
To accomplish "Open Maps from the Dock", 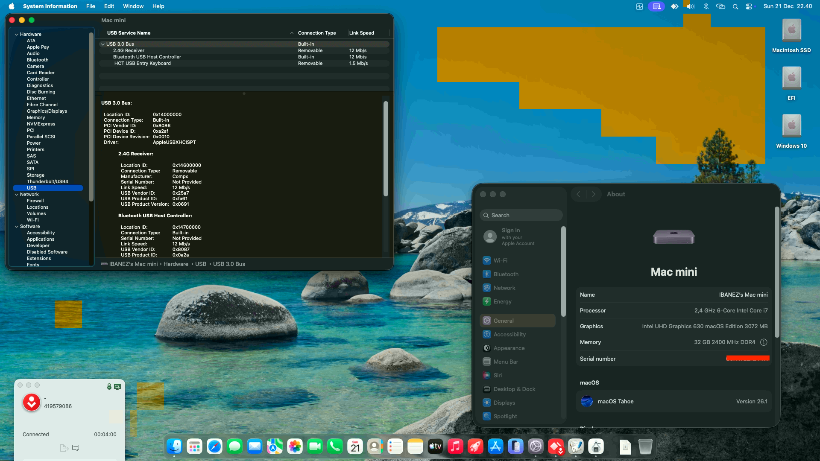I will 275,447.
